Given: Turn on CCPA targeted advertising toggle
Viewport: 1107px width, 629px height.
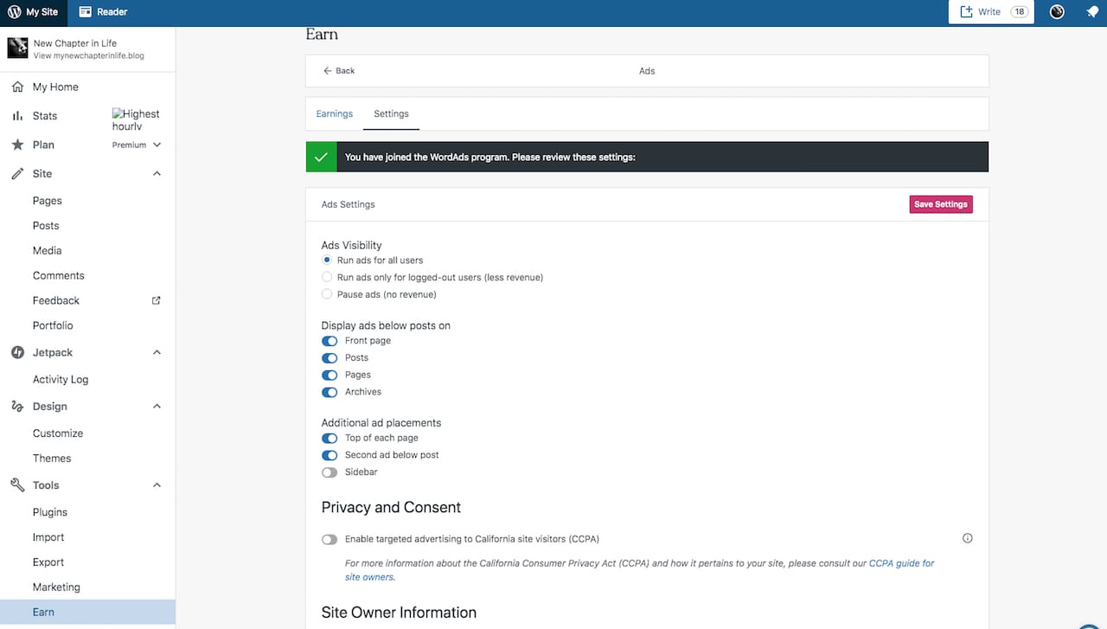Looking at the screenshot, I should (330, 539).
